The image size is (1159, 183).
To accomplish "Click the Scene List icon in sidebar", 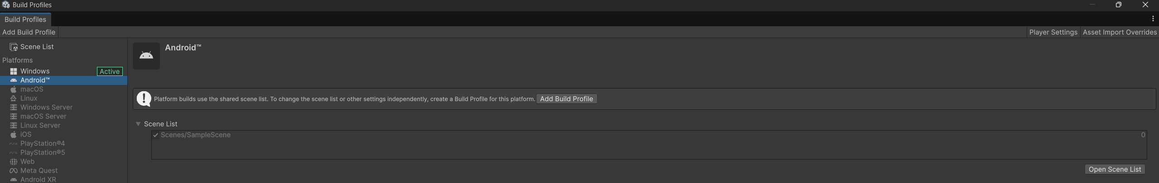I will coord(14,47).
